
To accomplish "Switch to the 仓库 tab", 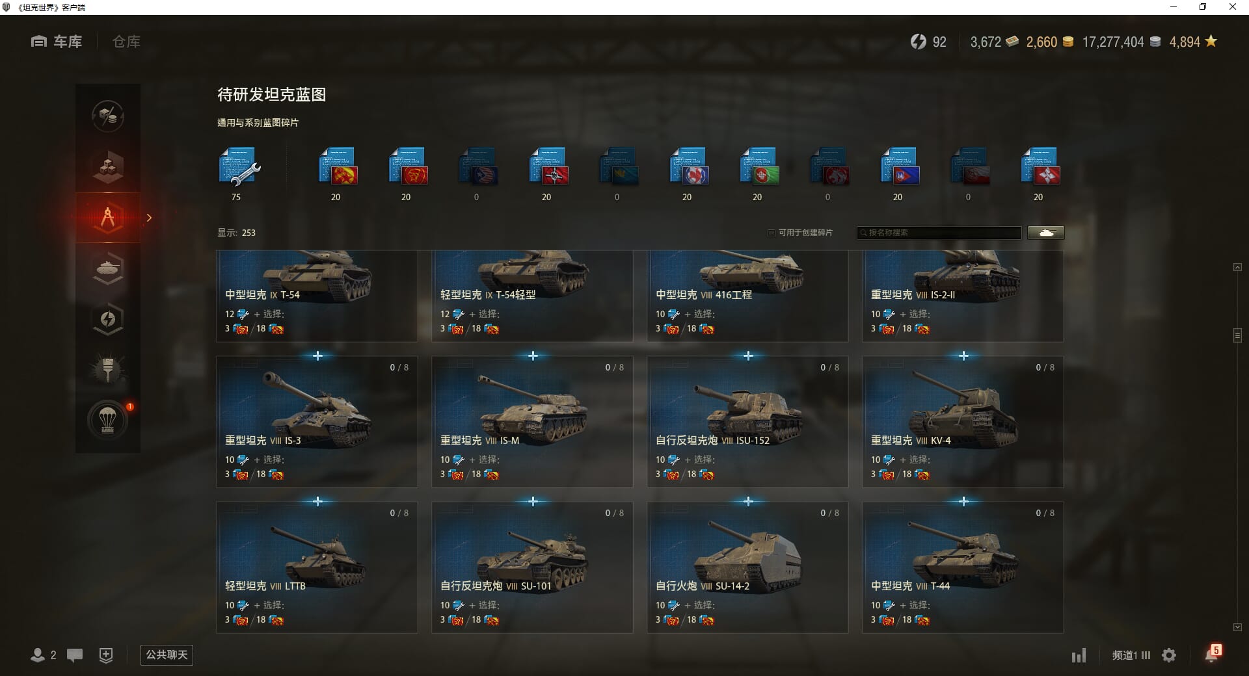I will tap(126, 42).
